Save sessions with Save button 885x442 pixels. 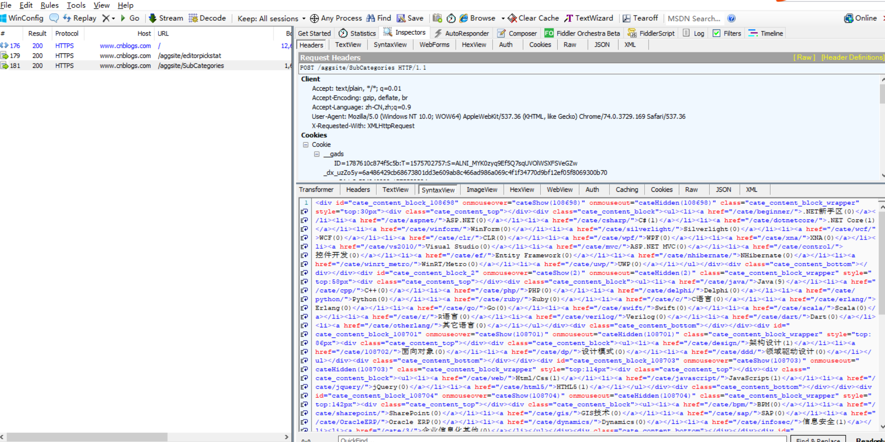tap(410, 18)
